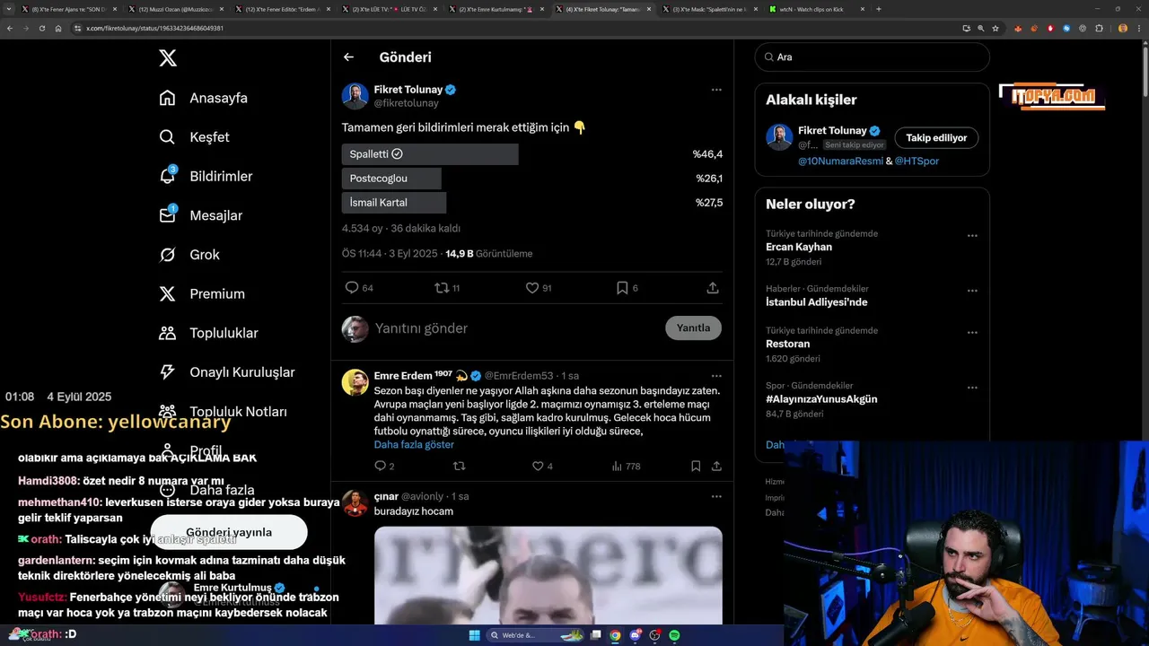Reload the page in browser toolbar
Screen dimensions: 1149x646
coord(42,28)
